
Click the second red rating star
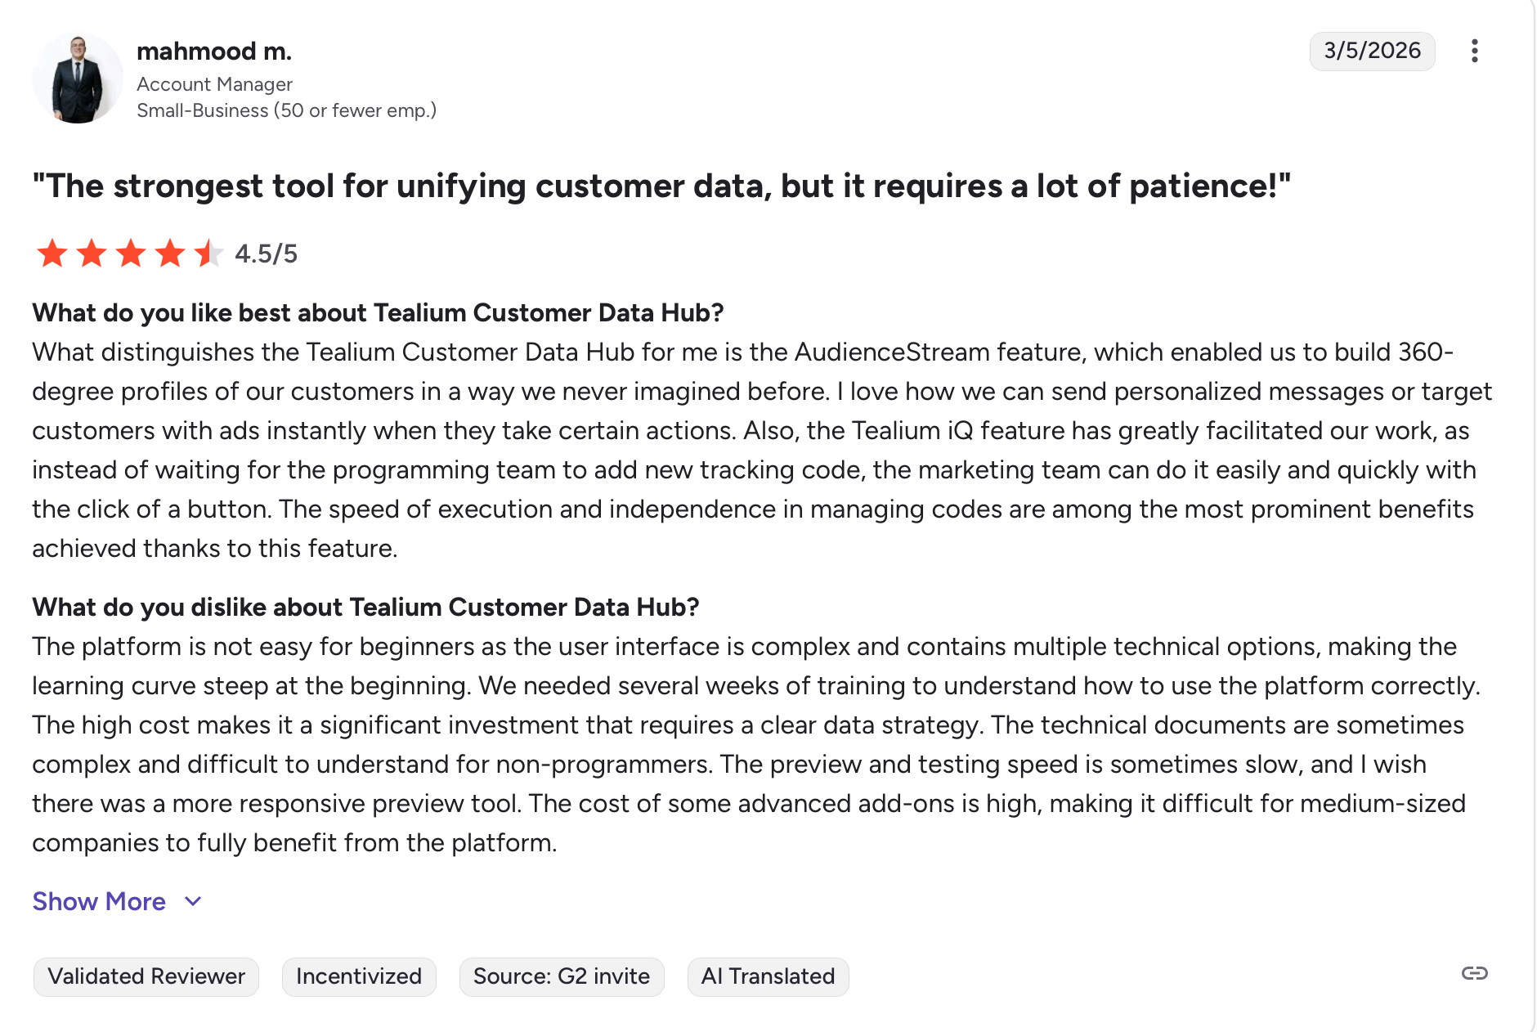(x=92, y=254)
